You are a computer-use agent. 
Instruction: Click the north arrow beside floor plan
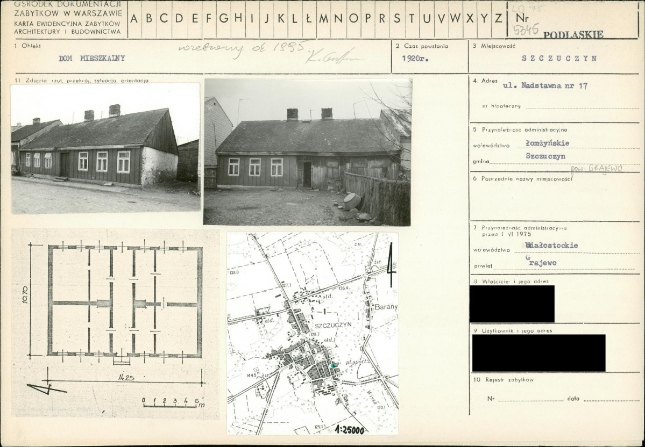(46, 388)
